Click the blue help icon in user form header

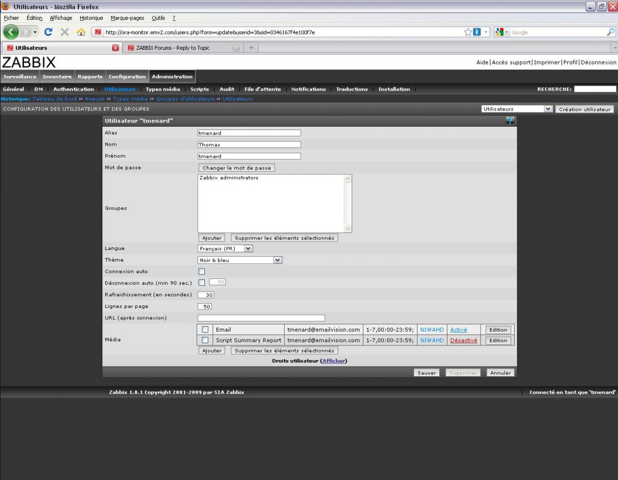point(510,121)
